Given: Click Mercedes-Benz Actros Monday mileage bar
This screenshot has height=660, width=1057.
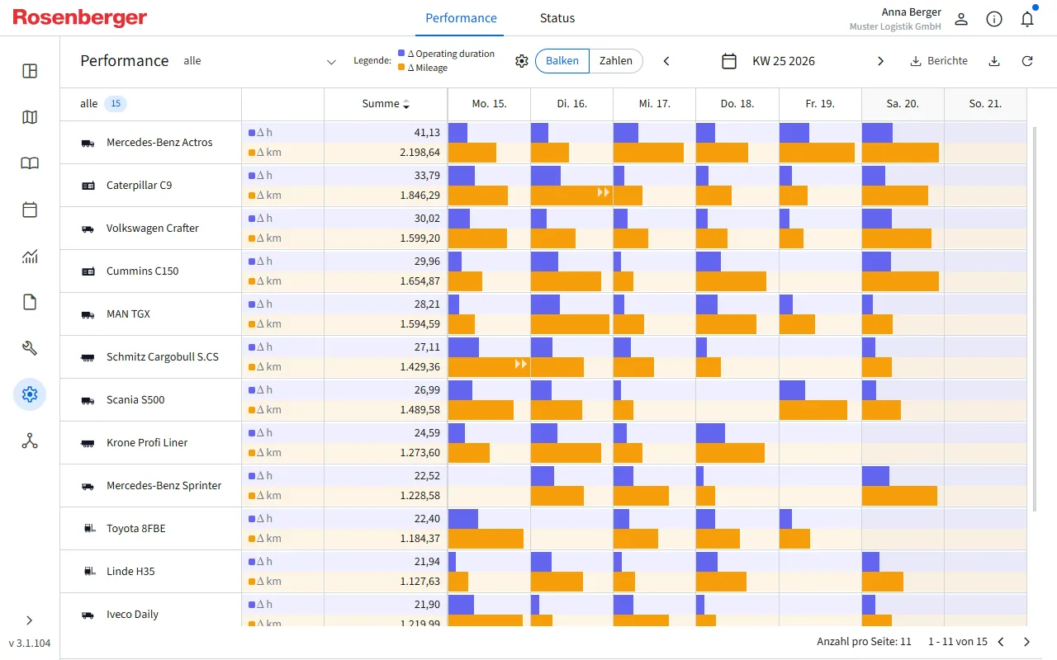Looking at the screenshot, I should pos(472,153).
